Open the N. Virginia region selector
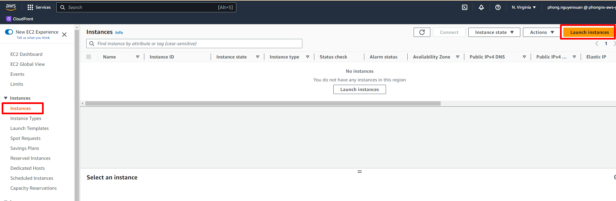Viewport: 616px width, 201px height. [x=524, y=7]
